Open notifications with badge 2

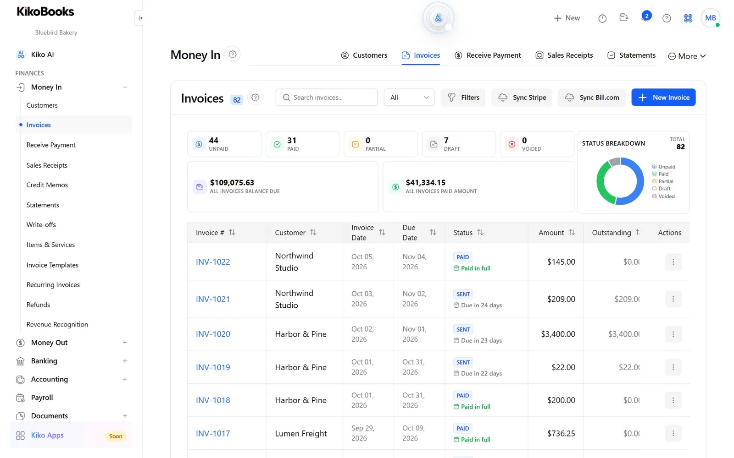[646, 17]
